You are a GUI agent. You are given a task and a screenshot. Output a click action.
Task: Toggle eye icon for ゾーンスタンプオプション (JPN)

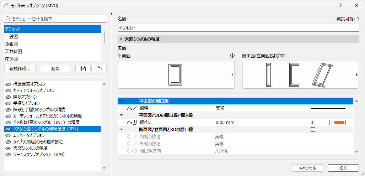pyautogui.click(x=9, y=155)
